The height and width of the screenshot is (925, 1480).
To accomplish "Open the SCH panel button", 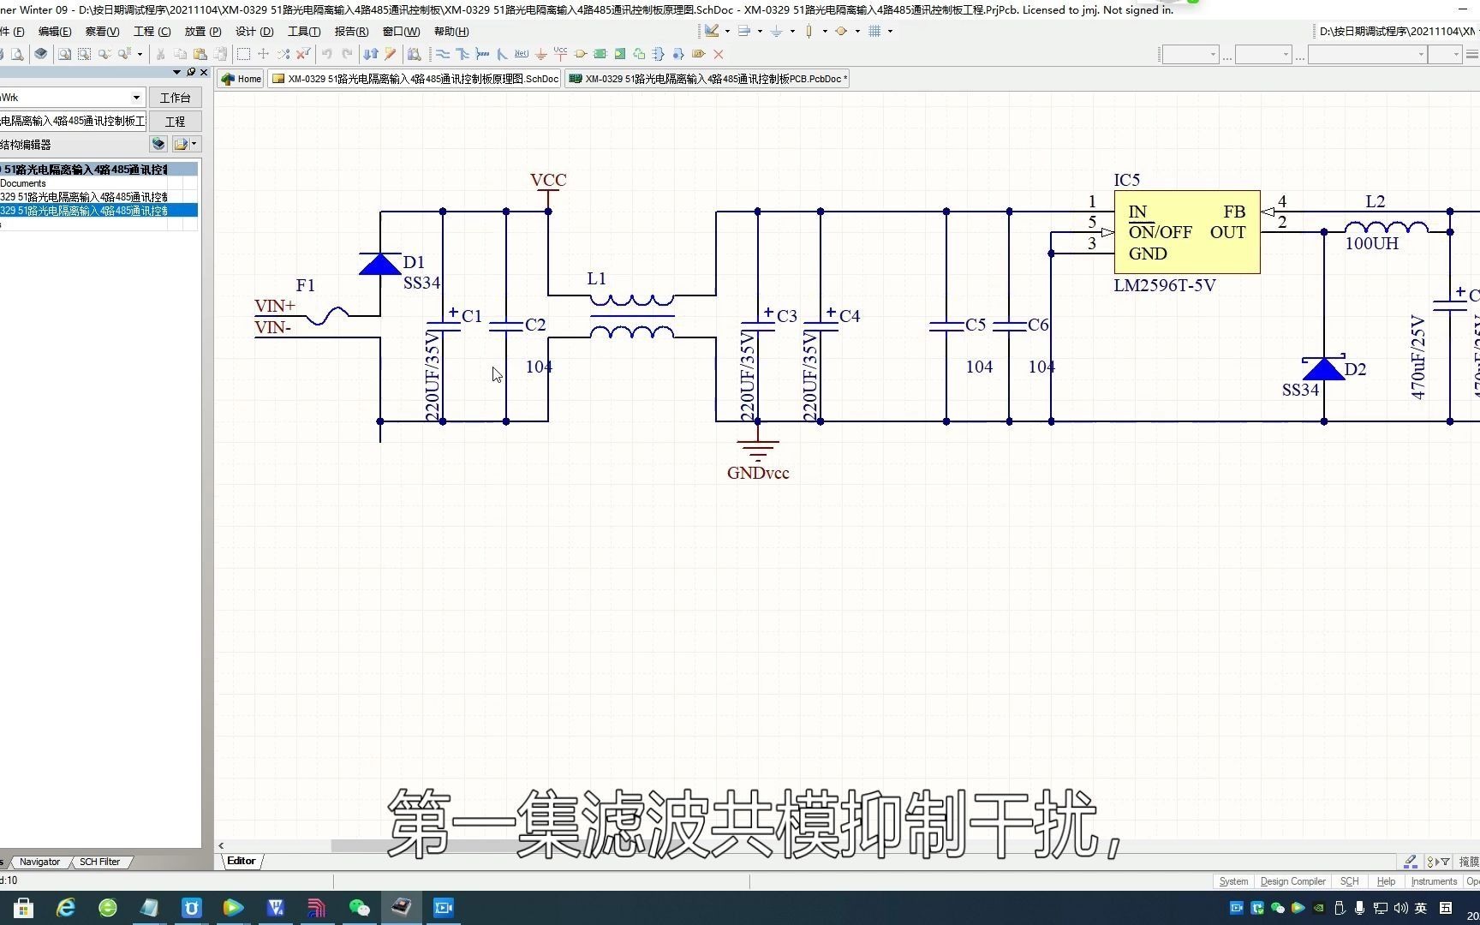I will click(x=1349, y=881).
